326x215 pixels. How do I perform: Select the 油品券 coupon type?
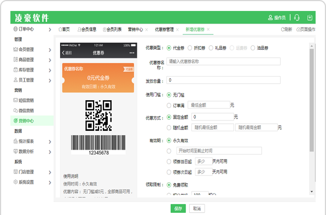tap(253, 48)
